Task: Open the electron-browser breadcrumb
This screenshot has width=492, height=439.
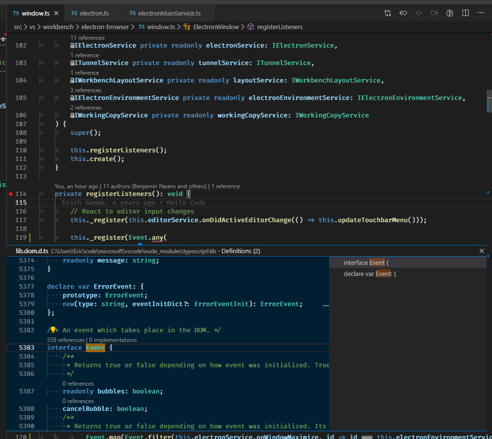Action: [x=105, y=27]
